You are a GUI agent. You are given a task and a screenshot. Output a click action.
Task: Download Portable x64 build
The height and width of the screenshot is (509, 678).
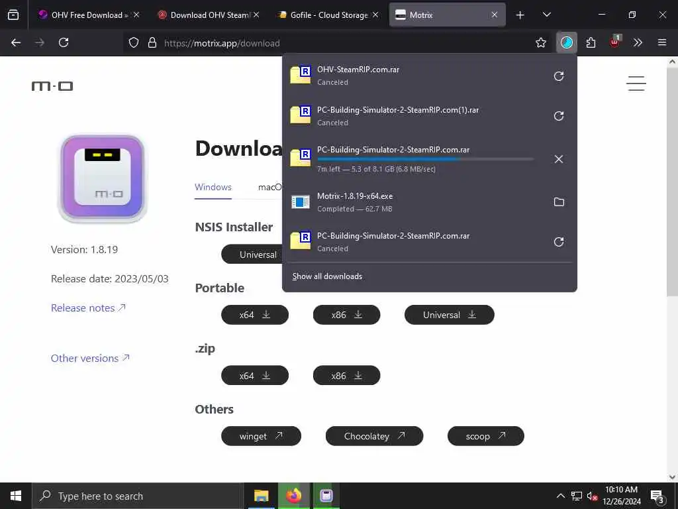[x=255, y=315]
